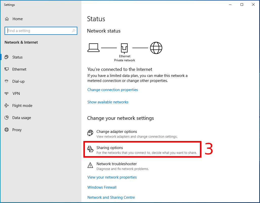Click the Flight mode airplane icon

pos(7,106)
